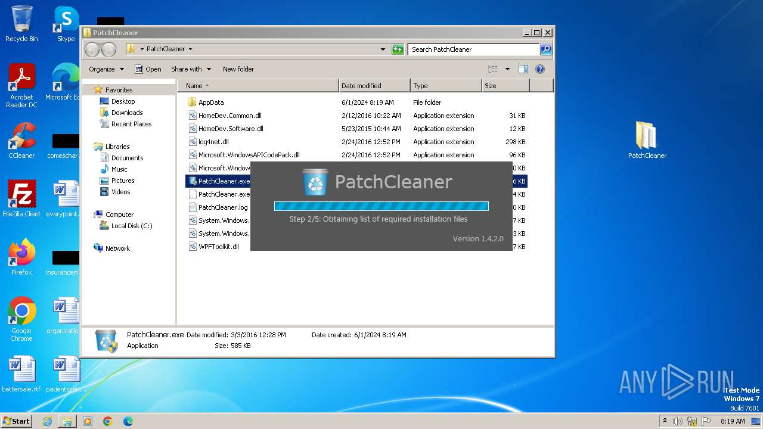Open the FileZilla Client desktop icon
The image size is (763, 429).
click(21, 199)
